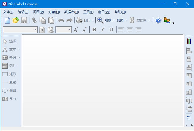Open the 工具(L) menu
This screenshot has width=194, height=131.
88,12
